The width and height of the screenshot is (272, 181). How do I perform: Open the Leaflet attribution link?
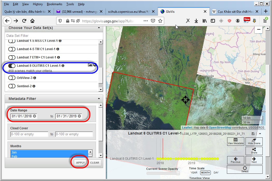[x=187, y=128]
